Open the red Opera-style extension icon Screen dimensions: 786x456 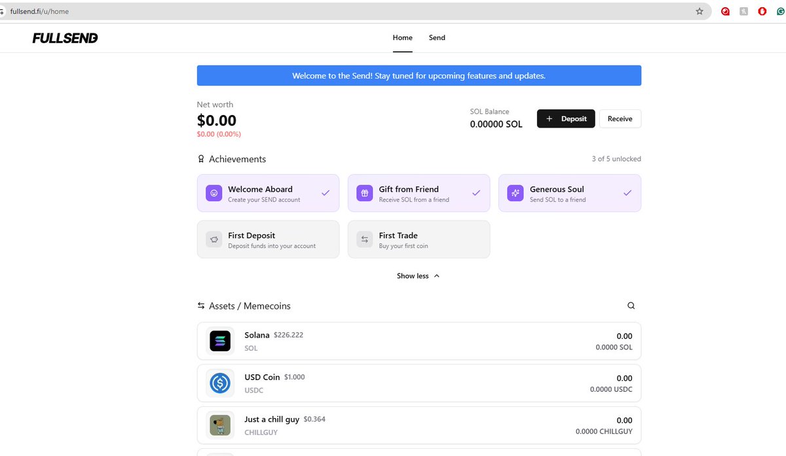point(762,11)
